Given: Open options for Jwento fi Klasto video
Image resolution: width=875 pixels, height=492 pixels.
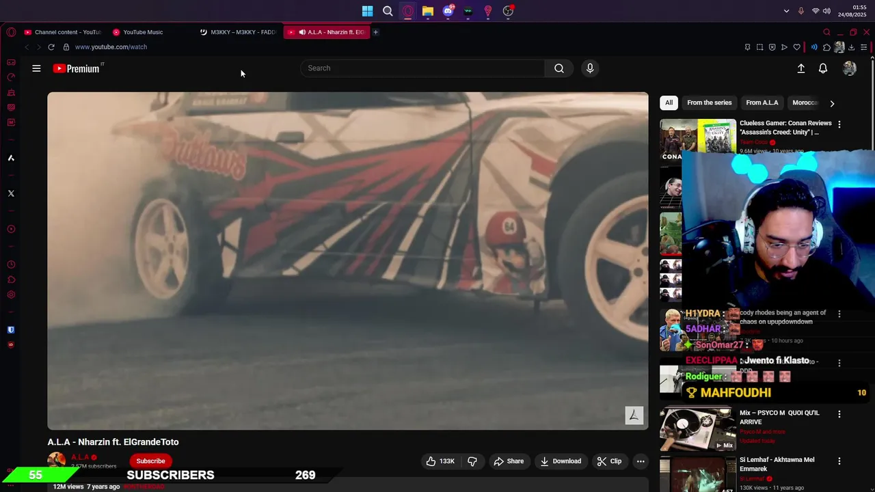Looking at the screenshot, I should [x=839, y=363].
